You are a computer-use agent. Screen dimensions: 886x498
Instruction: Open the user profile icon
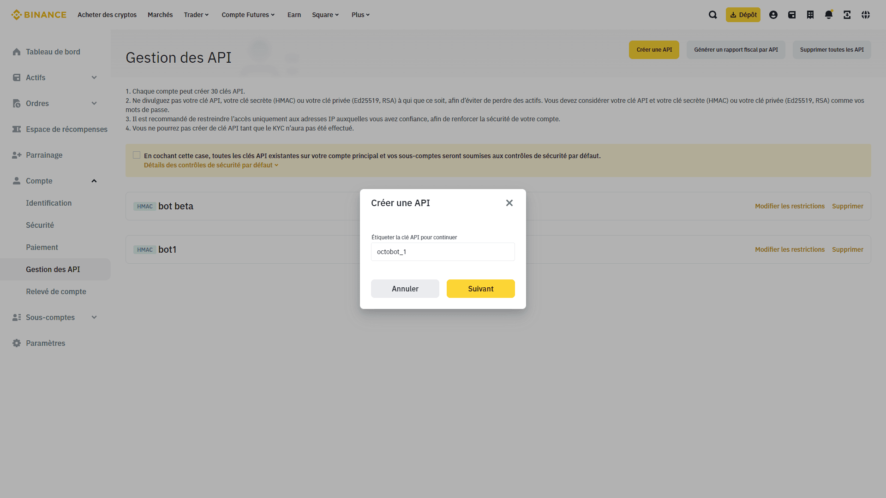(x=773, y=15)
